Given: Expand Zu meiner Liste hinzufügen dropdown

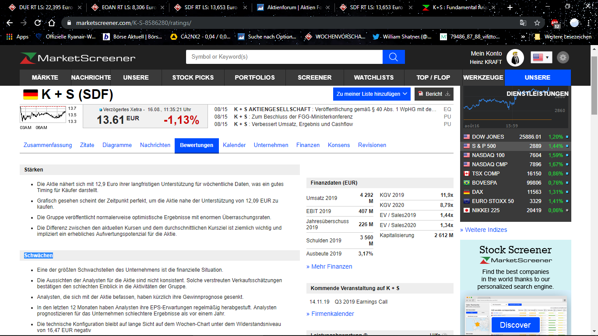Looking at the screenshot, I should click(371, 94).
